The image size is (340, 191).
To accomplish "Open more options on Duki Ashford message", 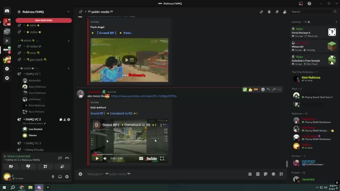I will coord(279,89).
